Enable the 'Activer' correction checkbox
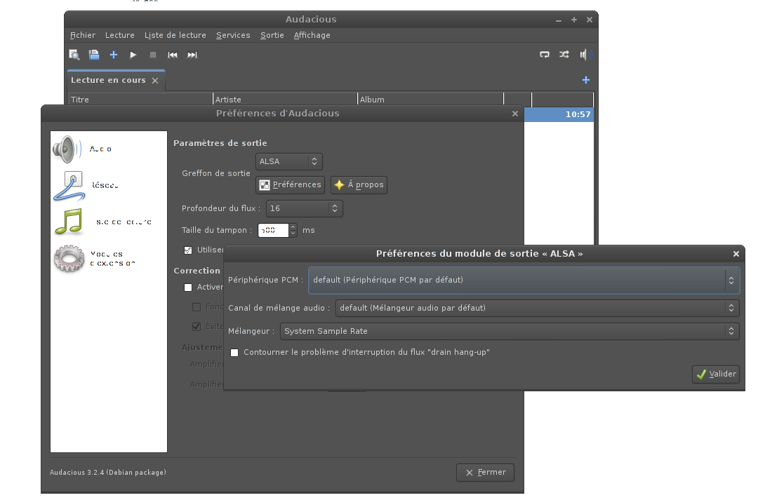Image resolution: width=758 pixels, height=500 pixels. coord(188,288)
